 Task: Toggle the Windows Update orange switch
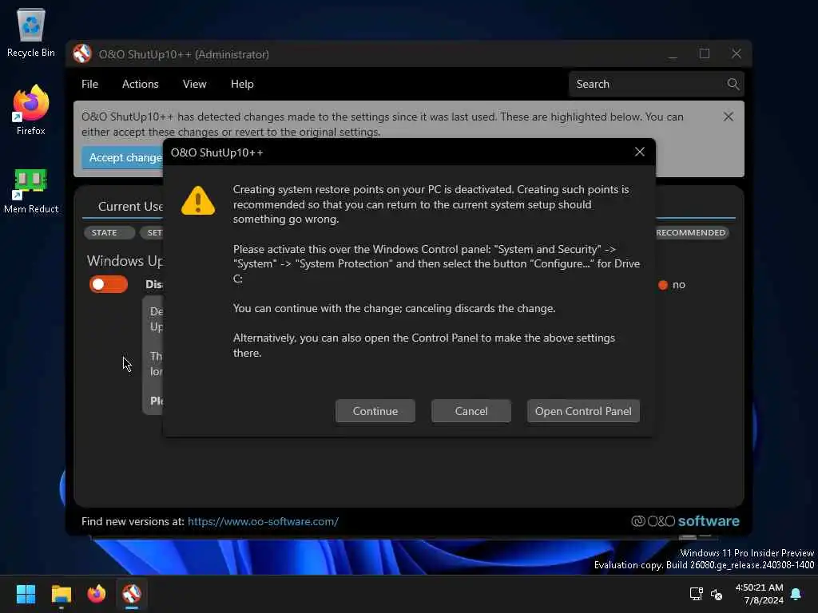coord(109,284)
